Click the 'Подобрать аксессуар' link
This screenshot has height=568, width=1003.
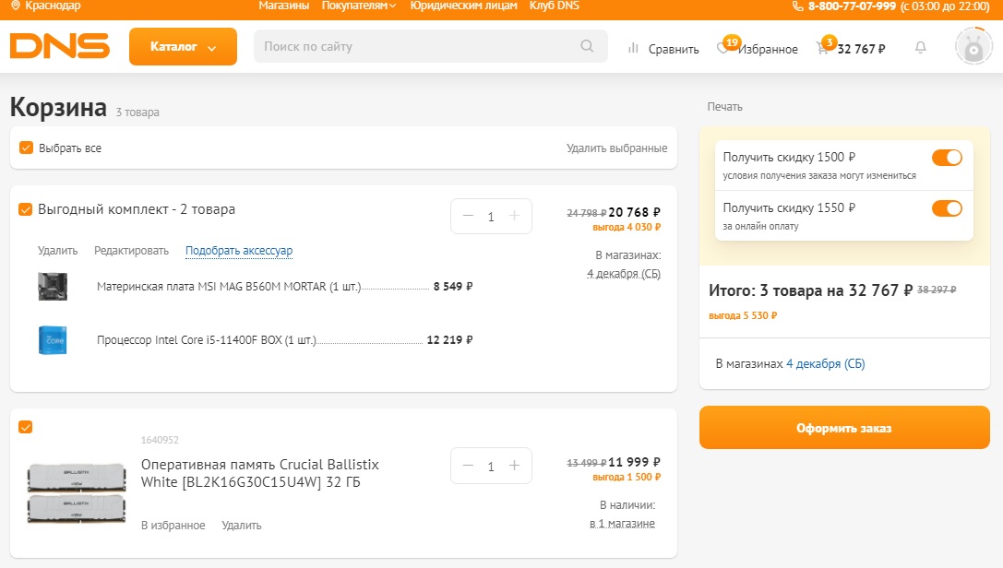click(239, 251)
